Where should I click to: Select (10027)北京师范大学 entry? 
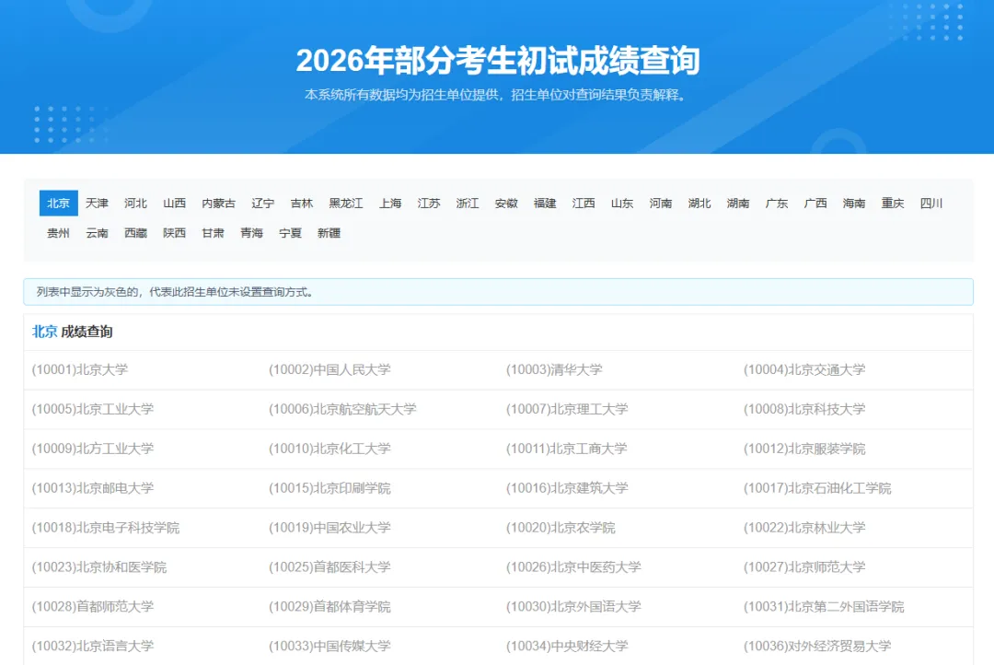pos(804,566)
